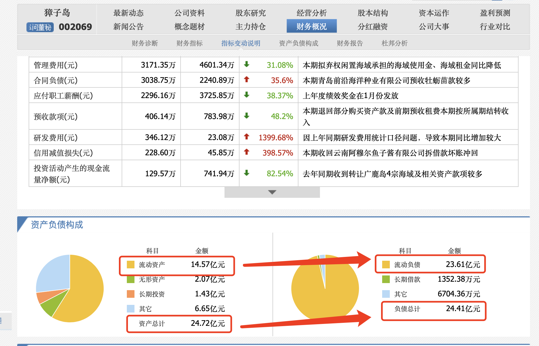
Task: Open the 财务概况 tab
Action: (312, 26)
